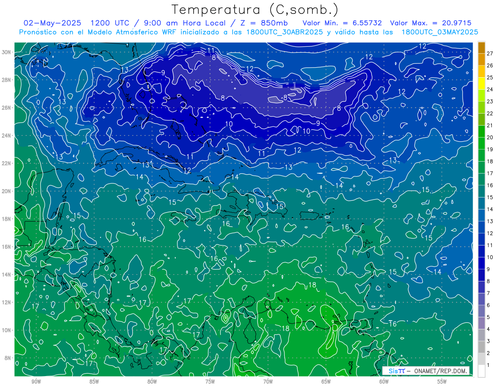Click the longitude axis label "65W"
The height and width of the screenshot is (387, 501).
tap(326, 382)
